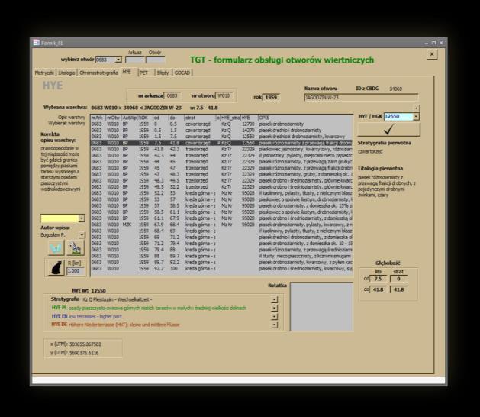Click the ID z CBDG value 34060
This screenshot has height=417, width=480.
pos(396,89)
